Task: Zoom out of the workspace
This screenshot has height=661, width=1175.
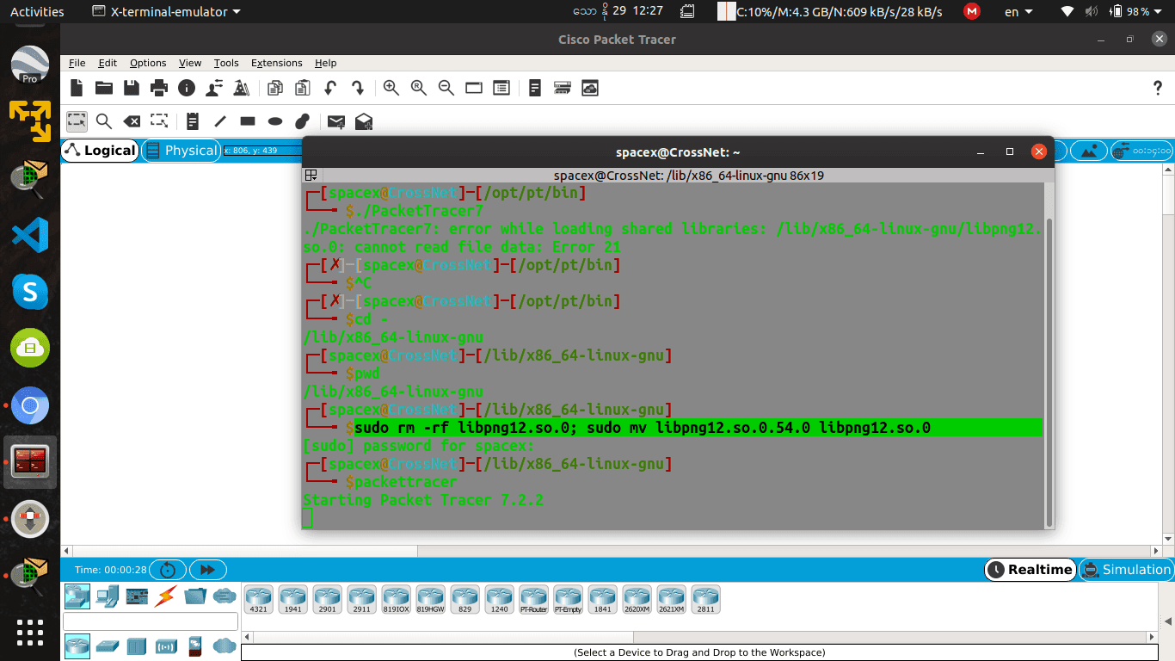Action: point(446,88)
